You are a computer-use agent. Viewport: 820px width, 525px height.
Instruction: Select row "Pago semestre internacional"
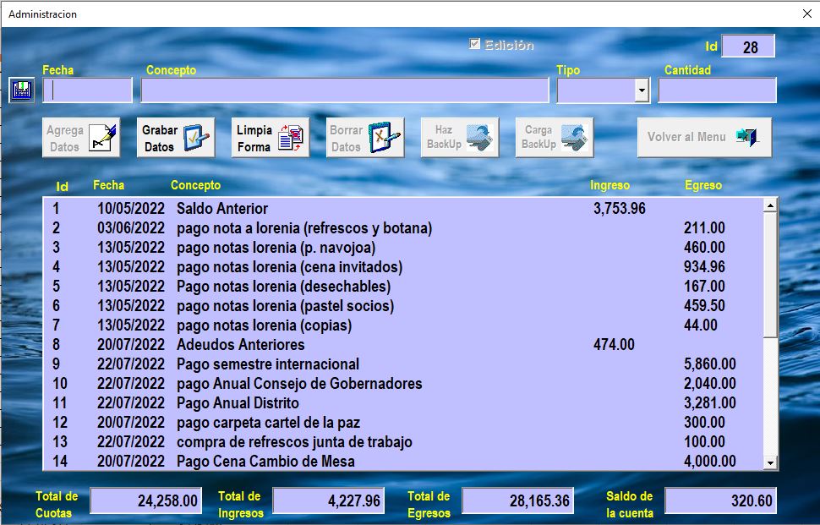click(402, 364)
